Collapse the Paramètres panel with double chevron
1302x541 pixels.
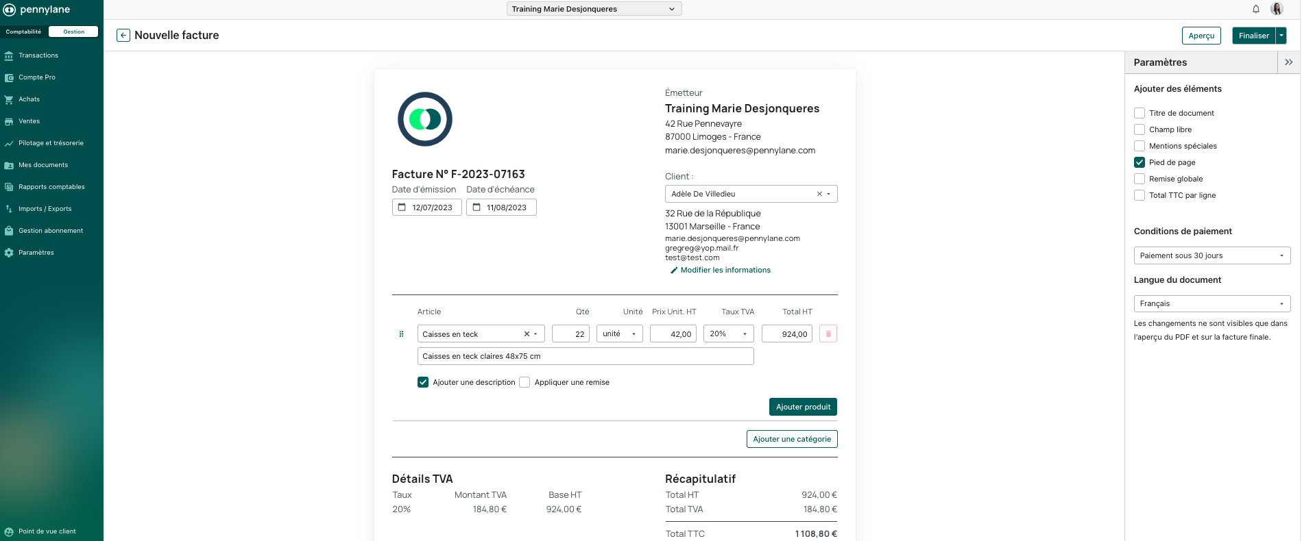coord(1289,62)
